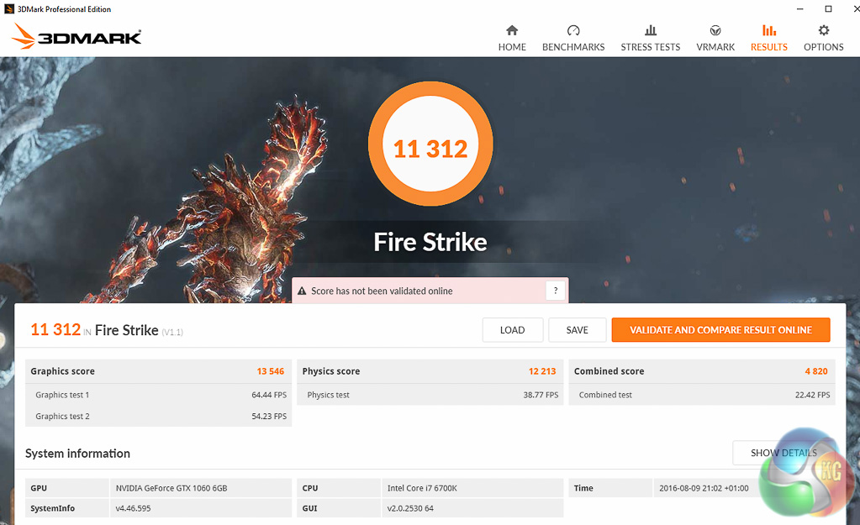Click the VRMark icon
Image resolution: width=860 pixels, height=525 pixels.
click(x=715, y=30)
